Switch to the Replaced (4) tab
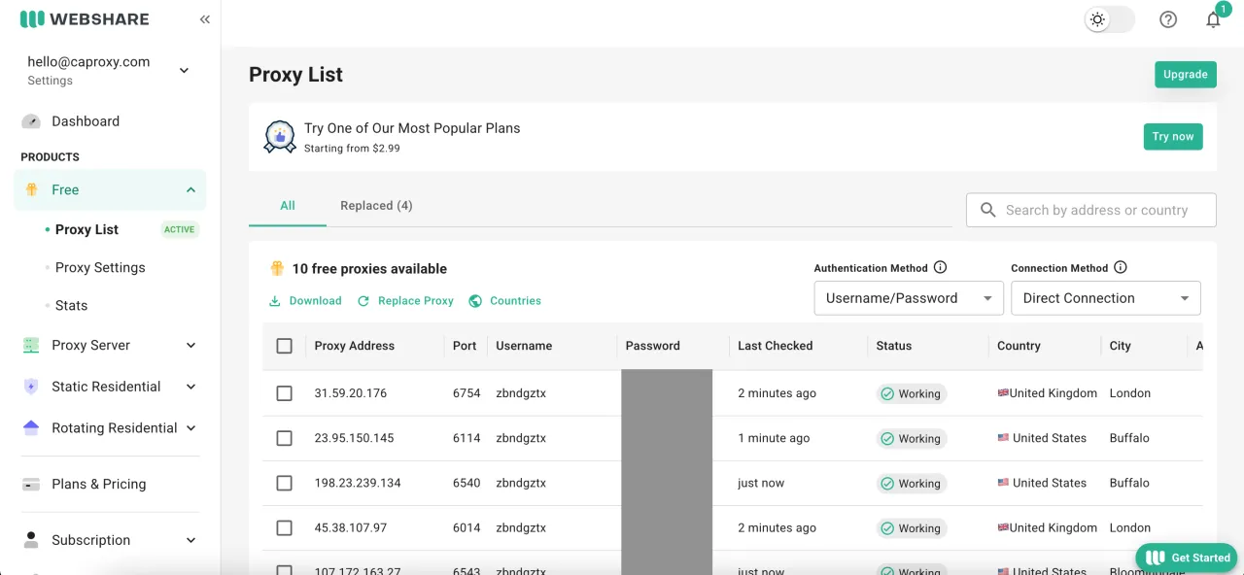Image resolution: width=1244 pixels, height=575 pixels. (376, 206)
